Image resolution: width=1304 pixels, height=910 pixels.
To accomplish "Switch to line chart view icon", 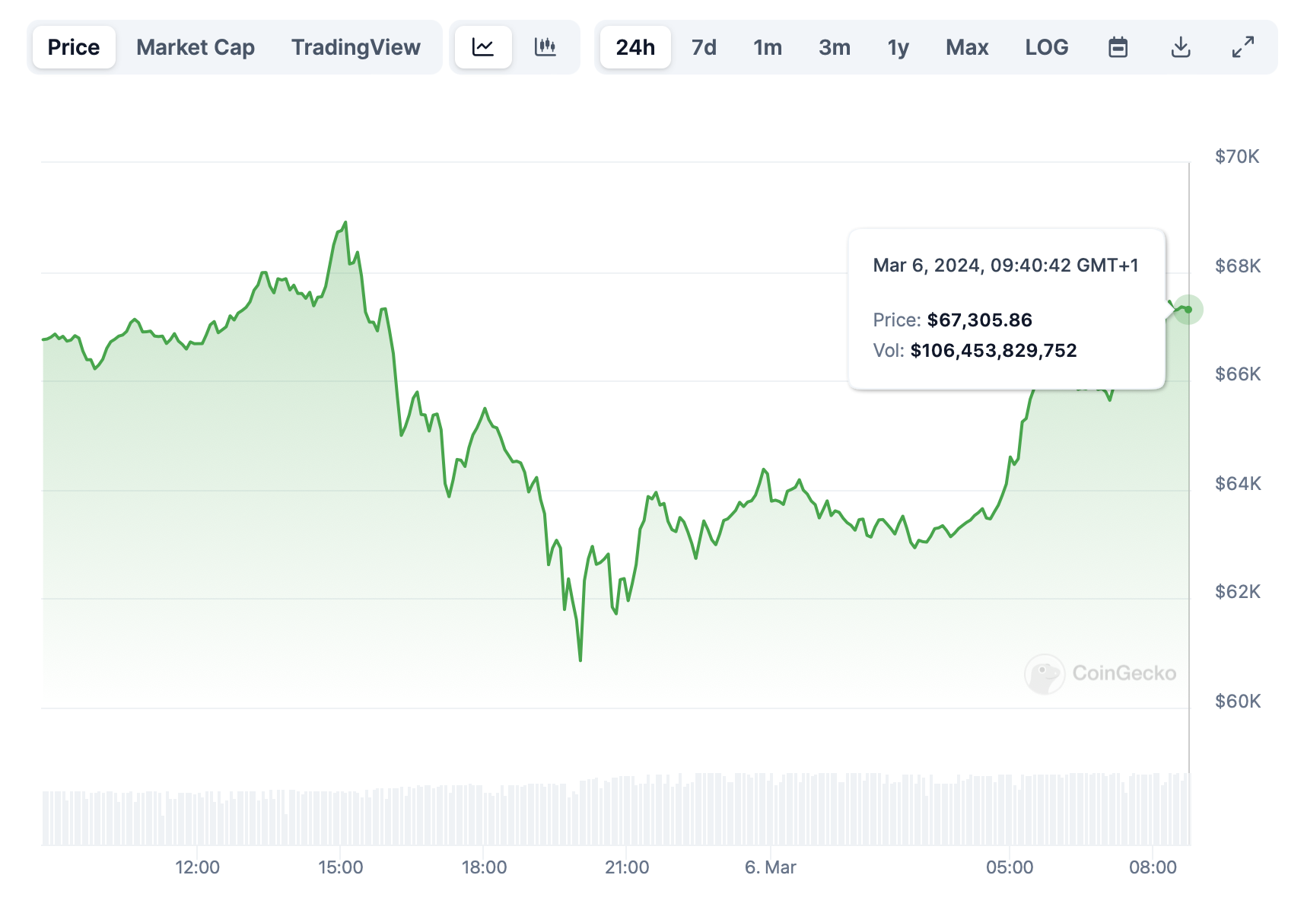I will [483, 47].
